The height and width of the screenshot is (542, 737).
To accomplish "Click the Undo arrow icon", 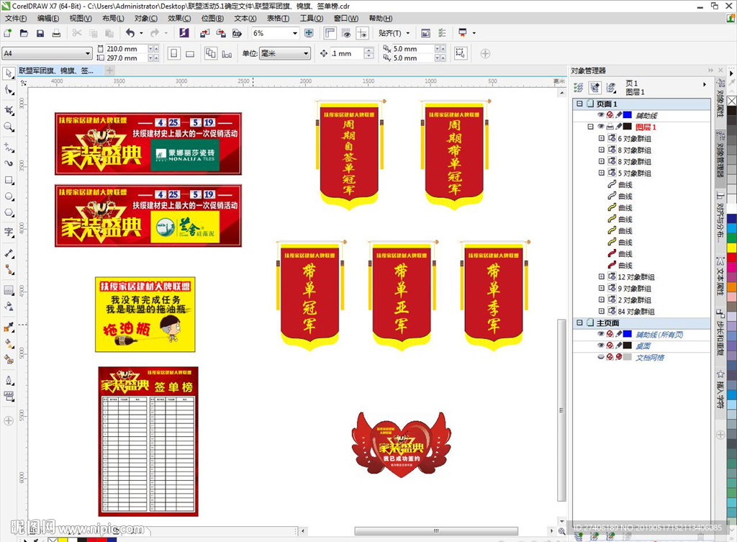I will click(130, 33).
